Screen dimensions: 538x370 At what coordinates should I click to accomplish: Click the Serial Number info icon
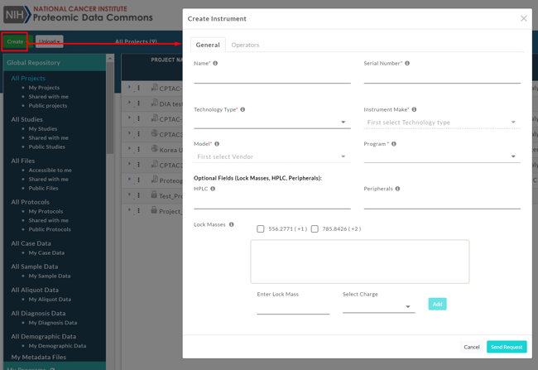click(407, 64)
